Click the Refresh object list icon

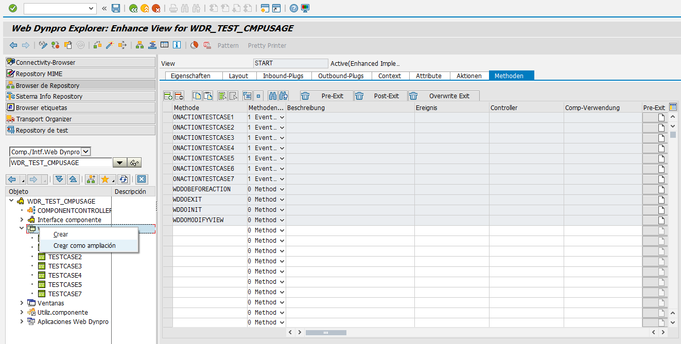click(124, 179)
